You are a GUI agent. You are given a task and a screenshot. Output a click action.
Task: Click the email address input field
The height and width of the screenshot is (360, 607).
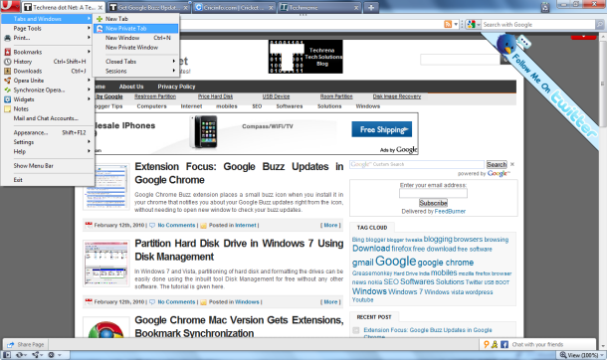coord(433,193)
